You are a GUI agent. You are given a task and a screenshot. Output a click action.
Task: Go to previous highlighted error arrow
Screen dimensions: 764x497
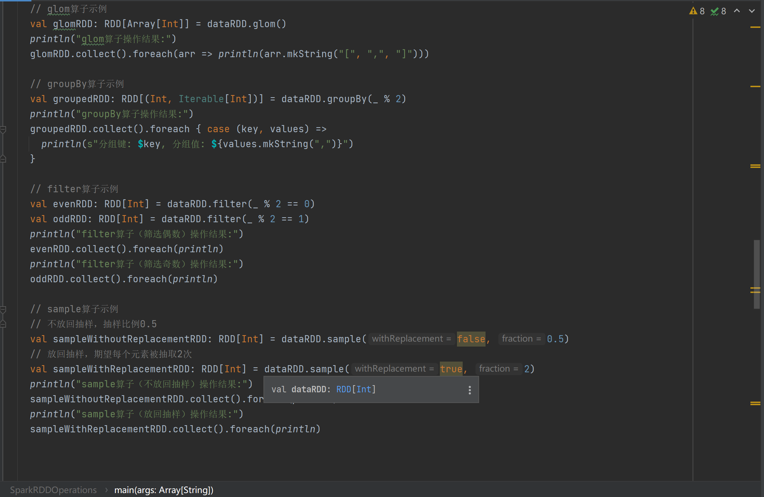(737, 11)
